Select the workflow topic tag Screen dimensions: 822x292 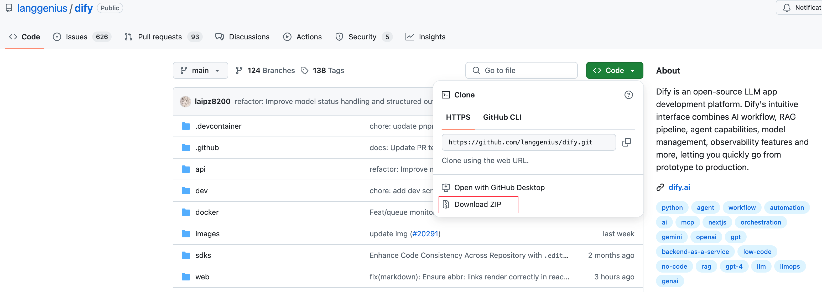pos(742,207)
